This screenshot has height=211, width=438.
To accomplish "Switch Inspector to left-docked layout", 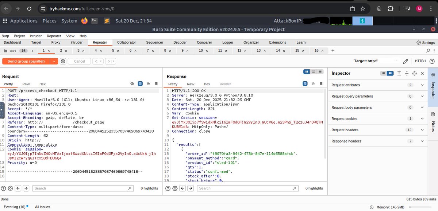I will point(383,73).
